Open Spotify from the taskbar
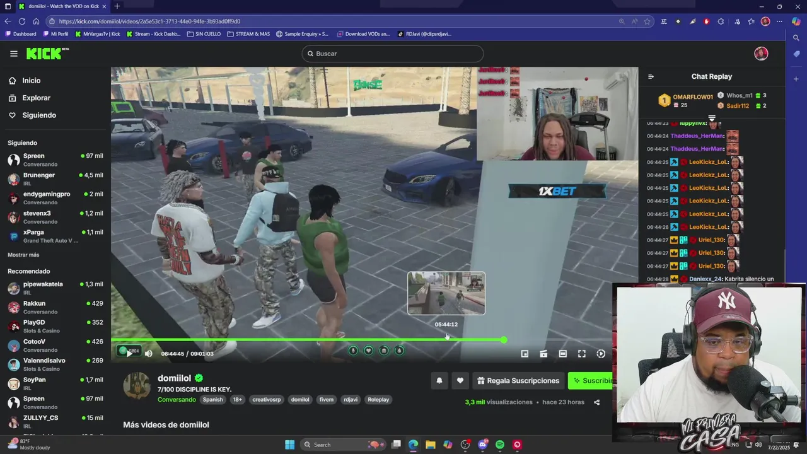 [500, 445]
